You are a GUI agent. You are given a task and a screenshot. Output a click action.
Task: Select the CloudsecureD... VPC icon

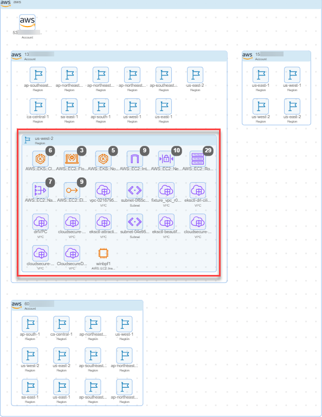pyautogui.click(x=72, y=253)
